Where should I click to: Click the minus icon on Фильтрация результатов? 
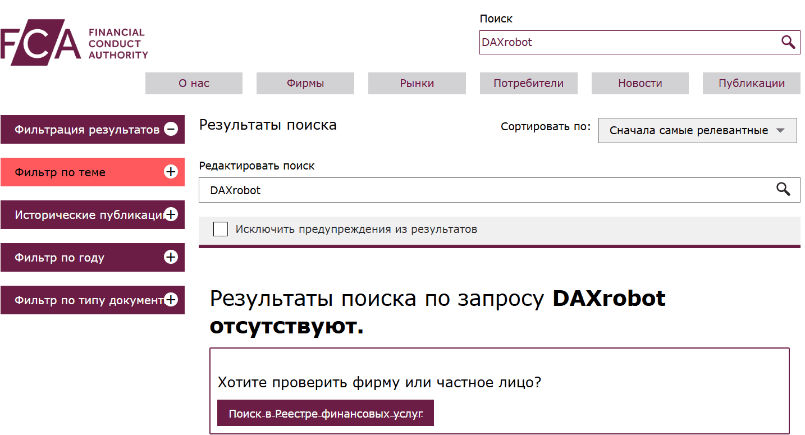(x=170, y=129)
